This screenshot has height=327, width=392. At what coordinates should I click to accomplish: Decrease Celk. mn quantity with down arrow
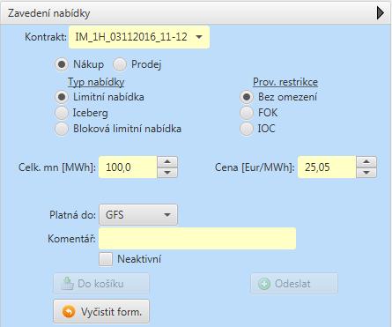(167, 173)
